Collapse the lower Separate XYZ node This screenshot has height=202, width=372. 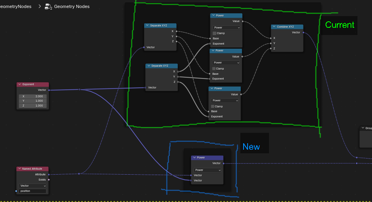tap(149, 66)
